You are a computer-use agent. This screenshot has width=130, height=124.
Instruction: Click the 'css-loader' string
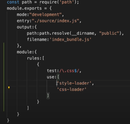coord(72,90)
